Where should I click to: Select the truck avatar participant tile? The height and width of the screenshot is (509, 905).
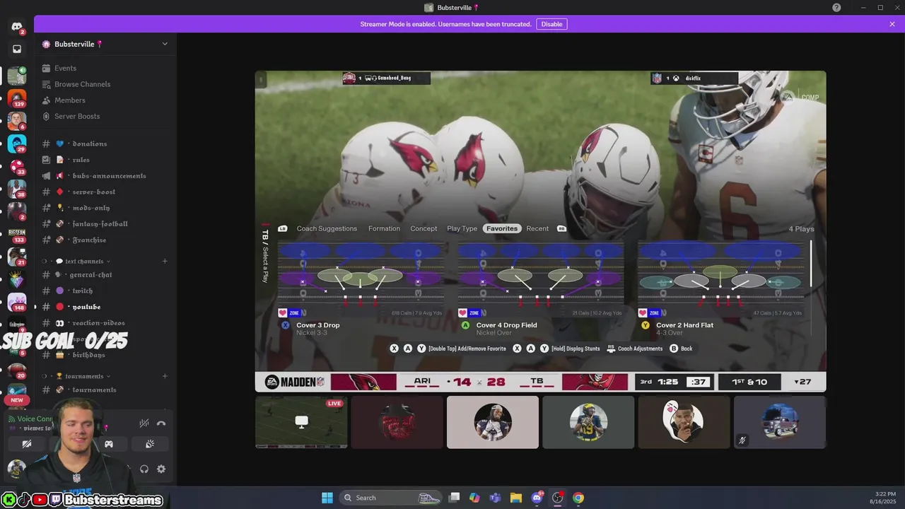[780, 422]
